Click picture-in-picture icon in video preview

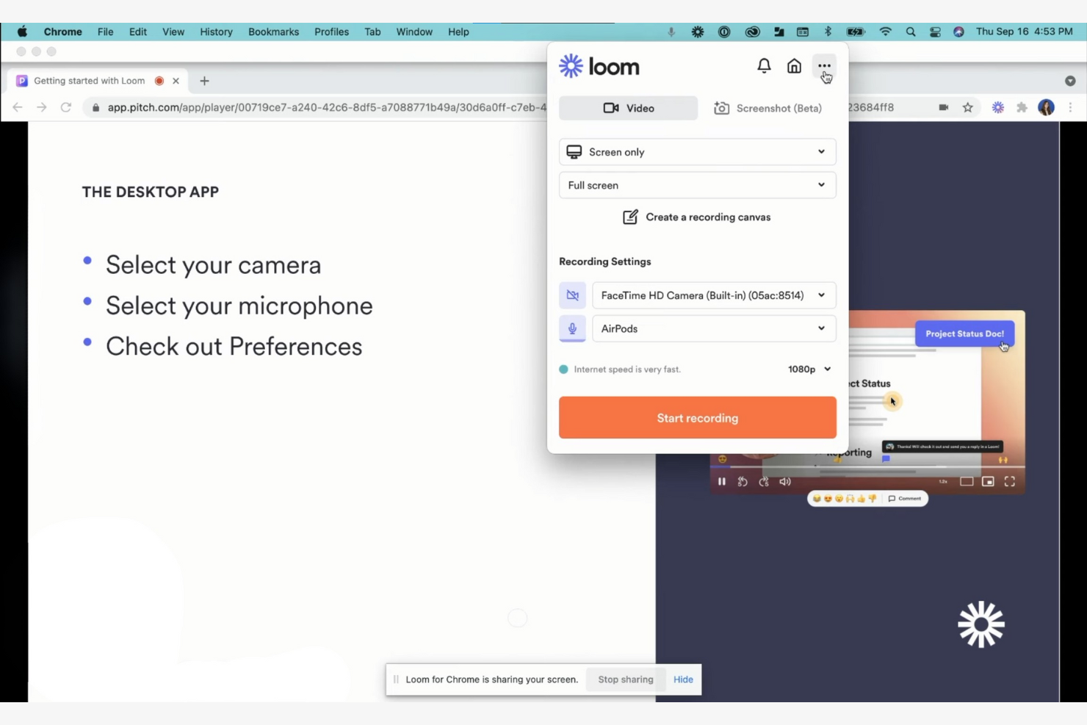[x=989, y=482]
